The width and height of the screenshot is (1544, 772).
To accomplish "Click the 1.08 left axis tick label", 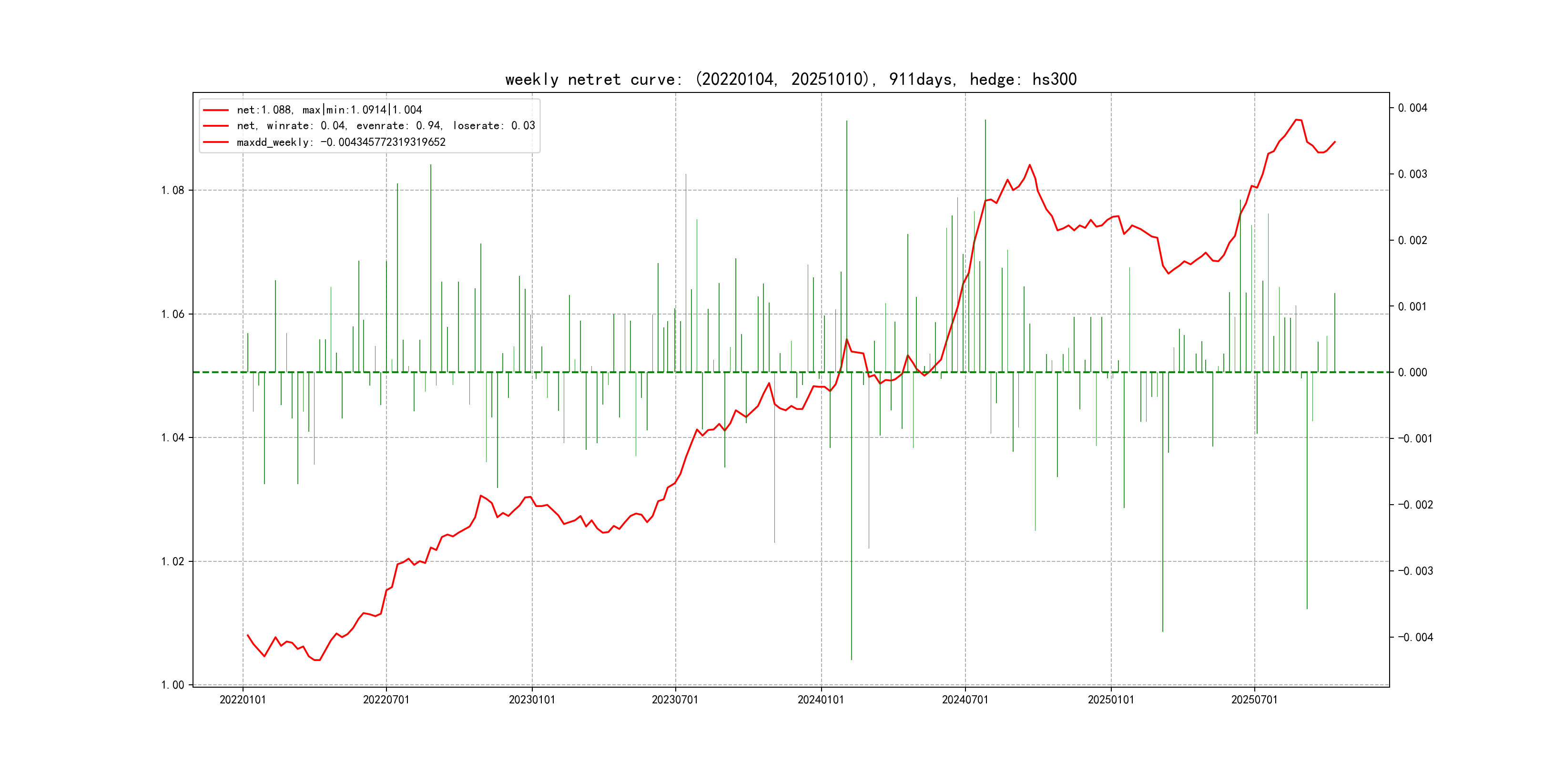I will (173, 191).
